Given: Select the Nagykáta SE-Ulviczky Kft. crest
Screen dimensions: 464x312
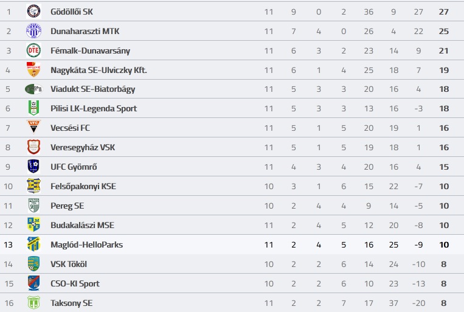Looking at the screenshot, I should (33, 69).
